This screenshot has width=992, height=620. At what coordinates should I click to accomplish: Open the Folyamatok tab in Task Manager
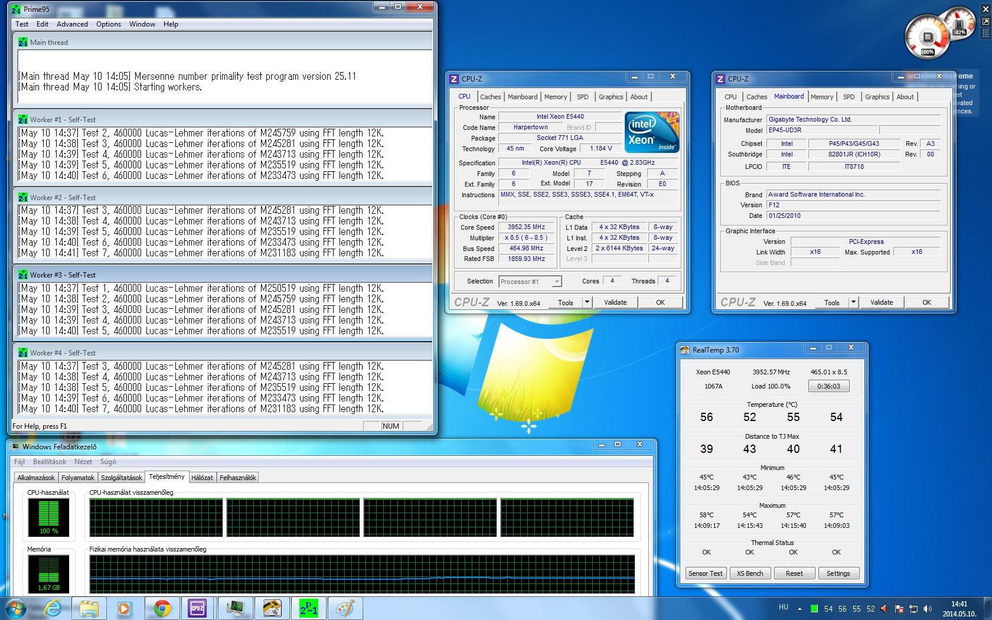[x=78, y=478]
